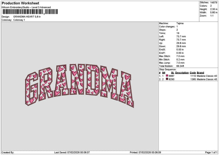
Task: Select the 'Page 1 of 1' footer text
Action: [211, 152]
